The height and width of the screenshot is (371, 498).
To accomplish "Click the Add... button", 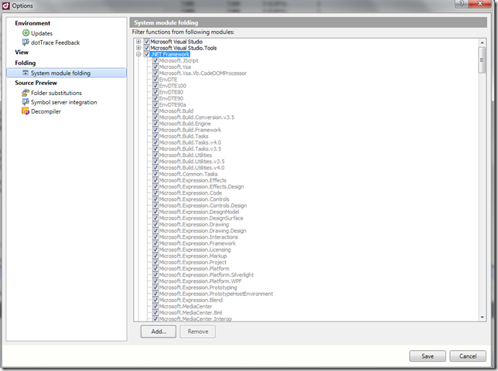I will click(159, 332).
